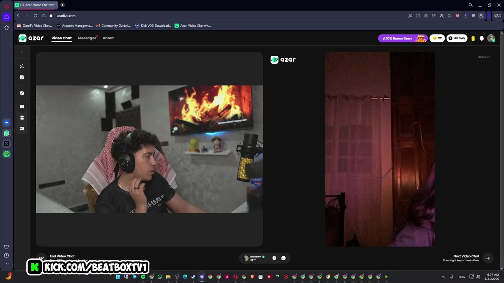Click the Opera Start Page home icon
Image resolution: width=504 pixels, height=283 pixels.
6,17
